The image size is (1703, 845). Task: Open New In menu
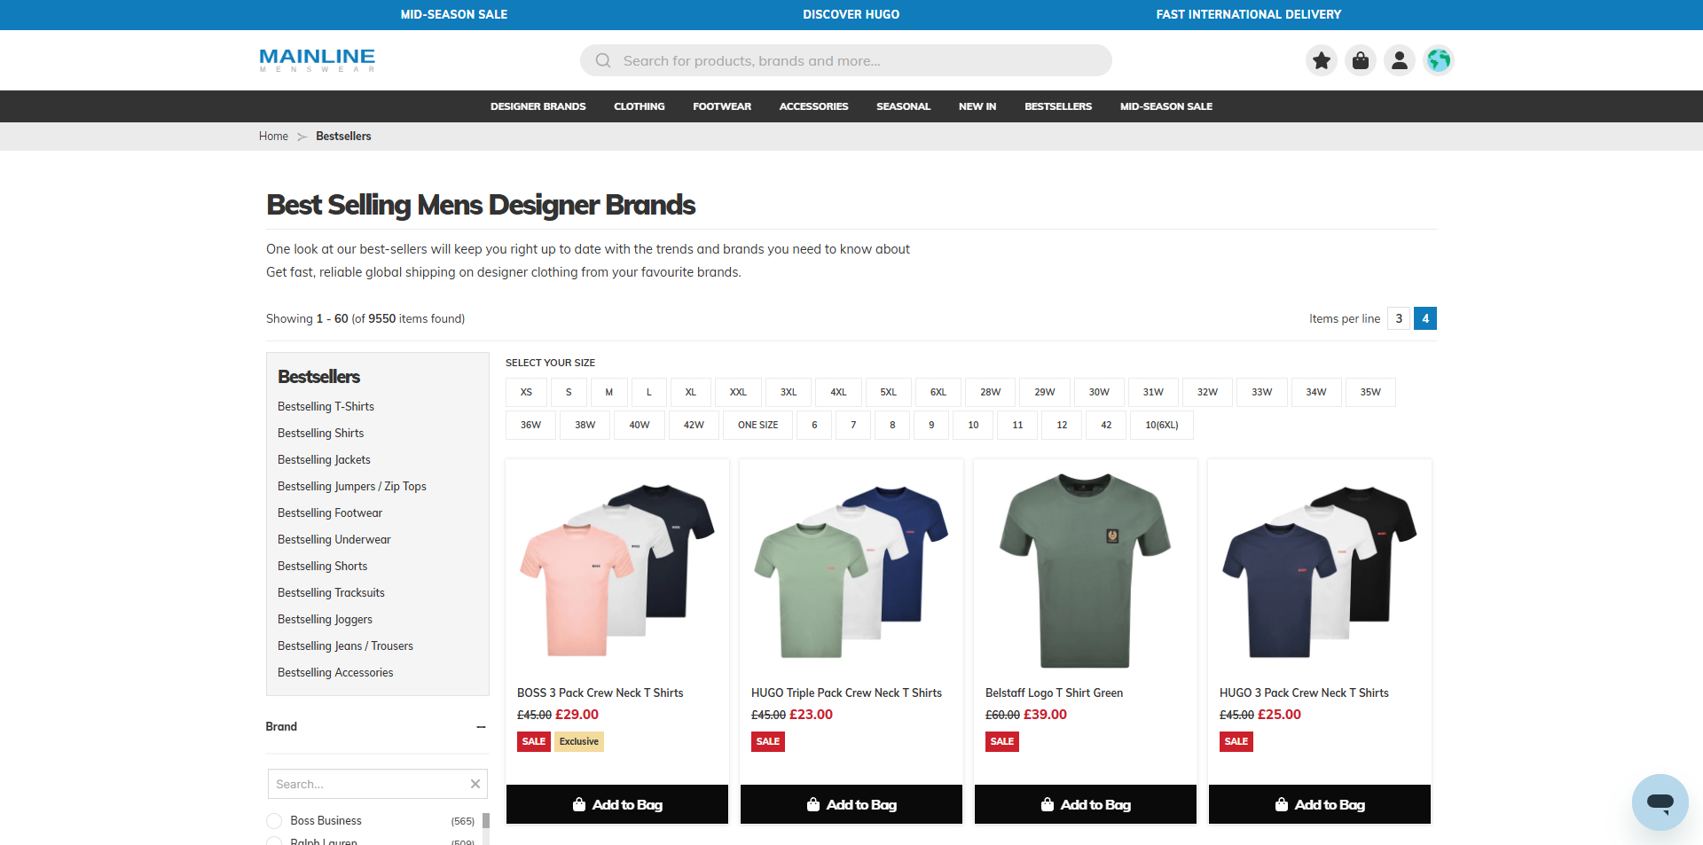[x=977, y=106]
